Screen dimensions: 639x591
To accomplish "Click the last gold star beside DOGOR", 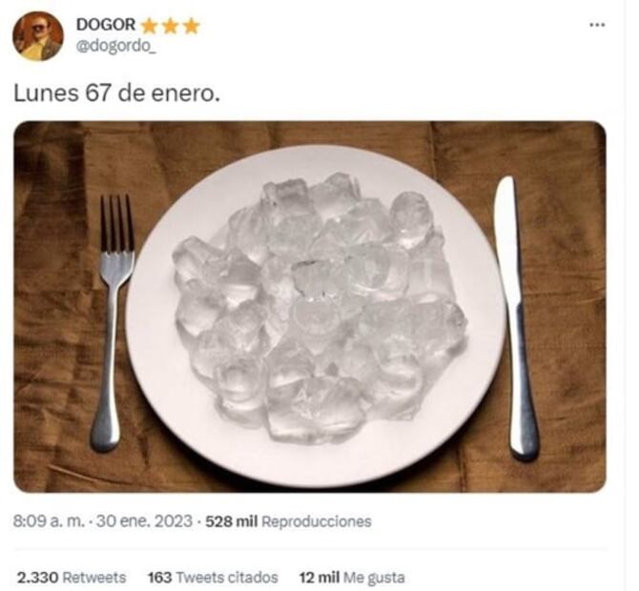I will 191,26.
